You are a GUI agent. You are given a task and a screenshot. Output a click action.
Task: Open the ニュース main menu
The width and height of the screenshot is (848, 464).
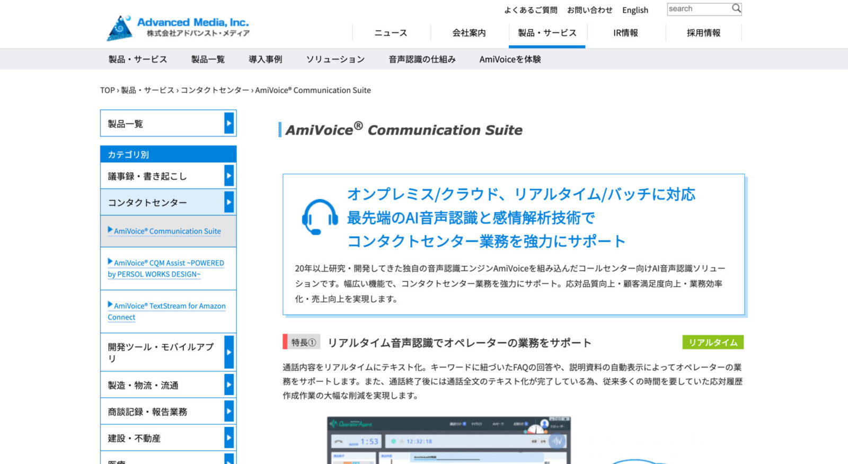click(x=391, y=33)
